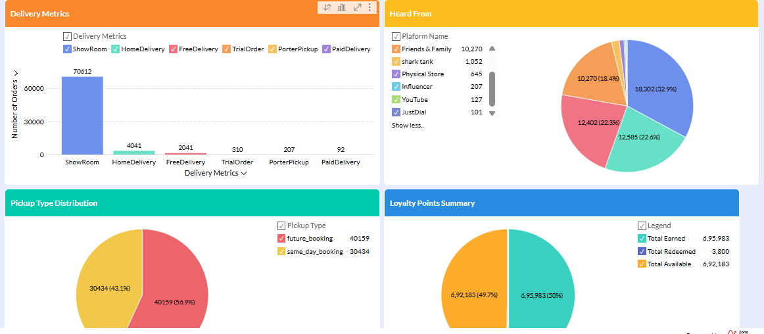The width and height of the screenshot is (764, 334).
Task: Toggle the YouTube legend checkbox
Action: 396,99
